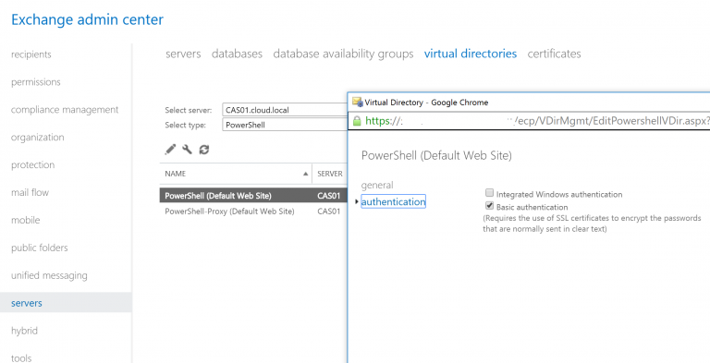Click the wrench reset icon
This screenshot has height=363, width=710.
(187, 149)
